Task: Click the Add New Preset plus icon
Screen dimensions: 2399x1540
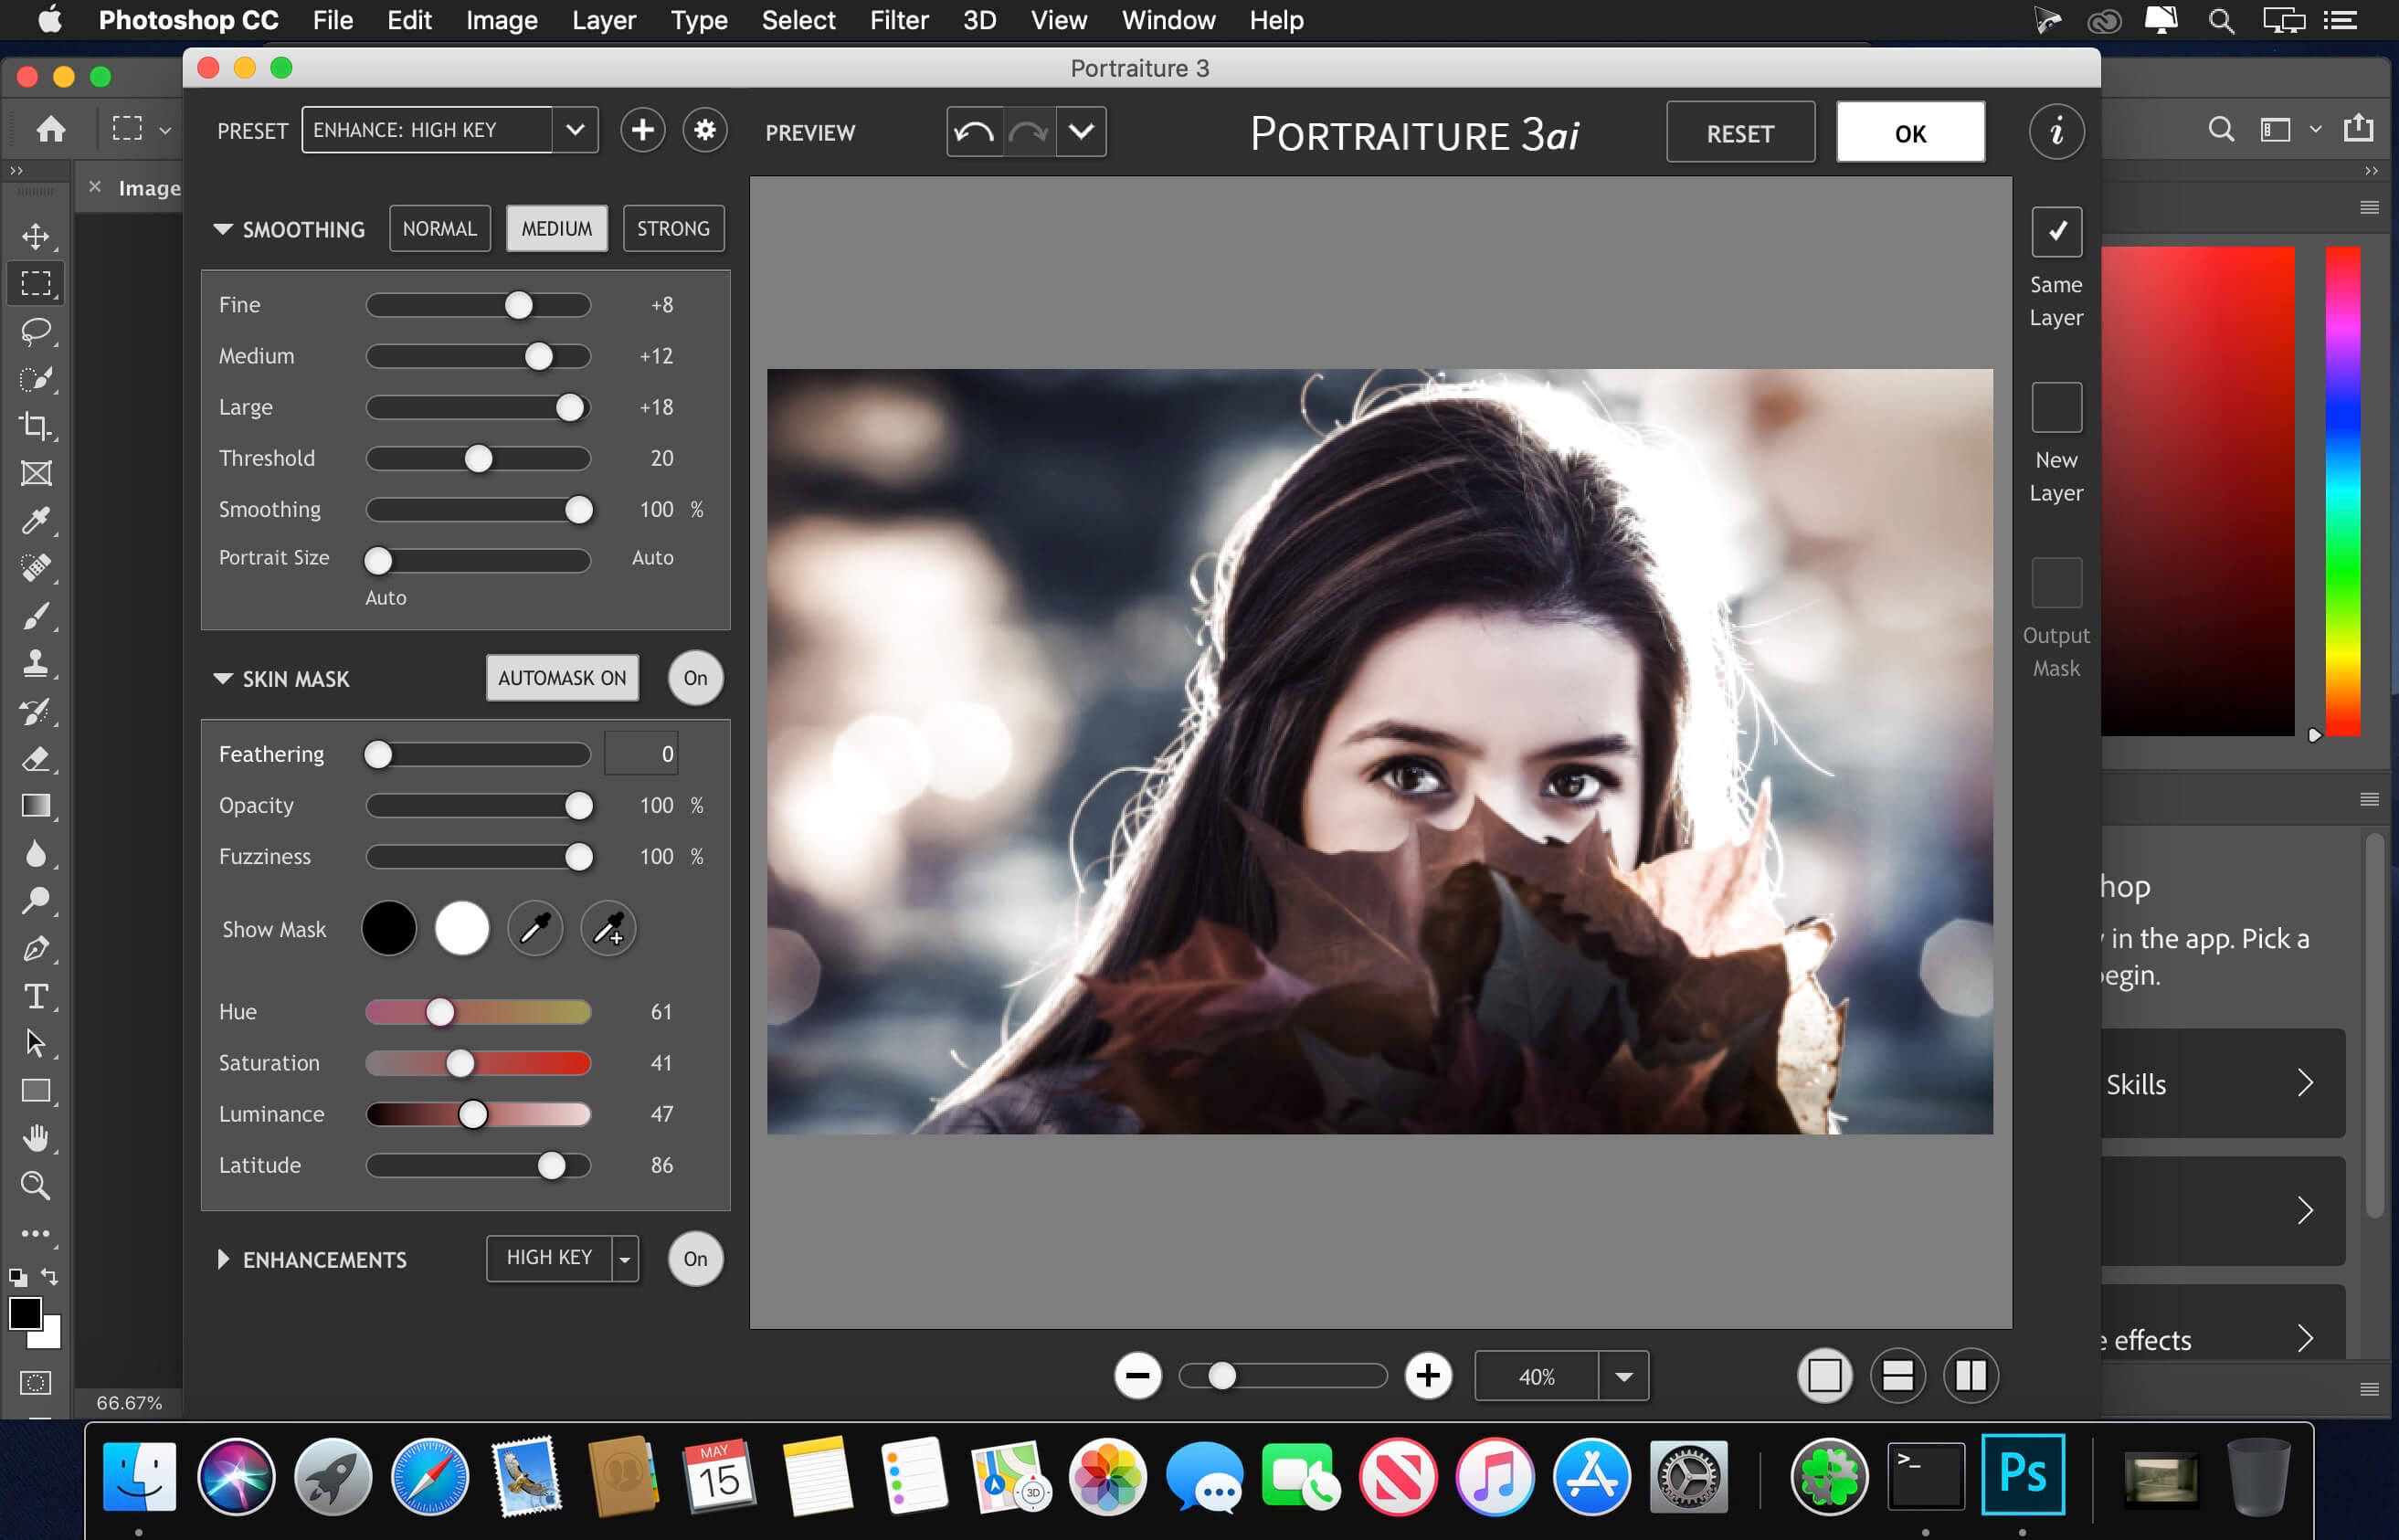Action: [640, 132]
